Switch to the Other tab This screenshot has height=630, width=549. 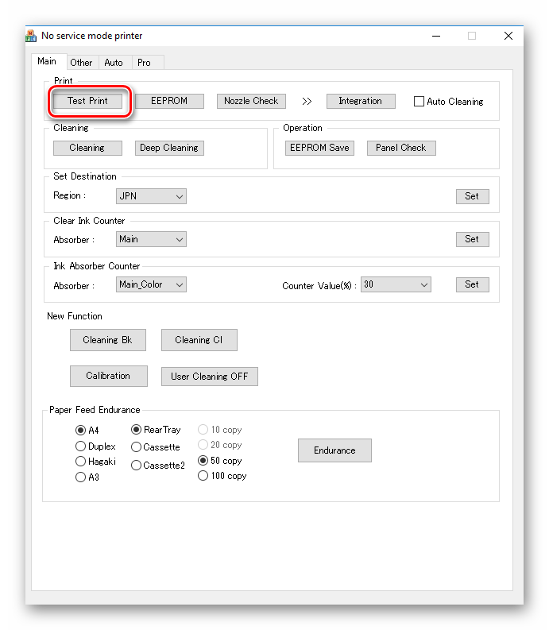point(81,63)
